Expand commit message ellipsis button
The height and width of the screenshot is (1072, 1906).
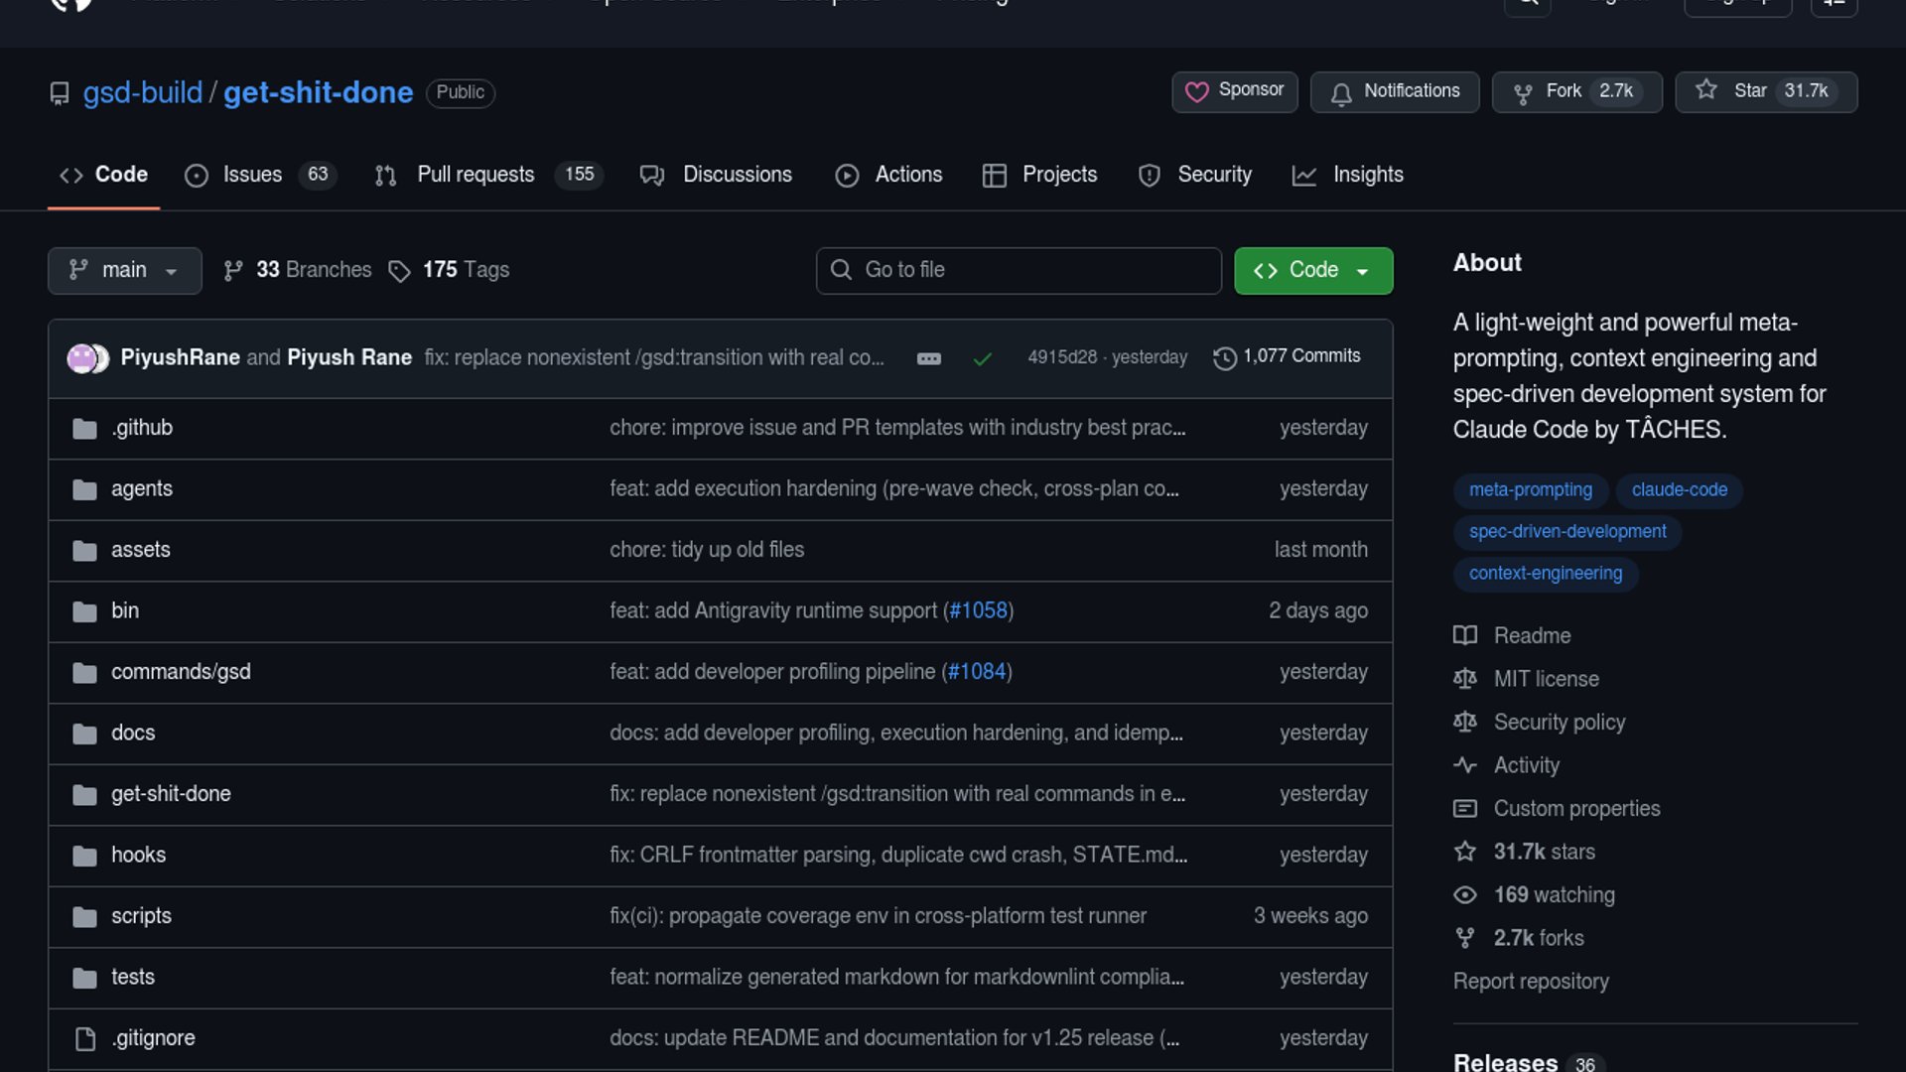tap(928, 358)
